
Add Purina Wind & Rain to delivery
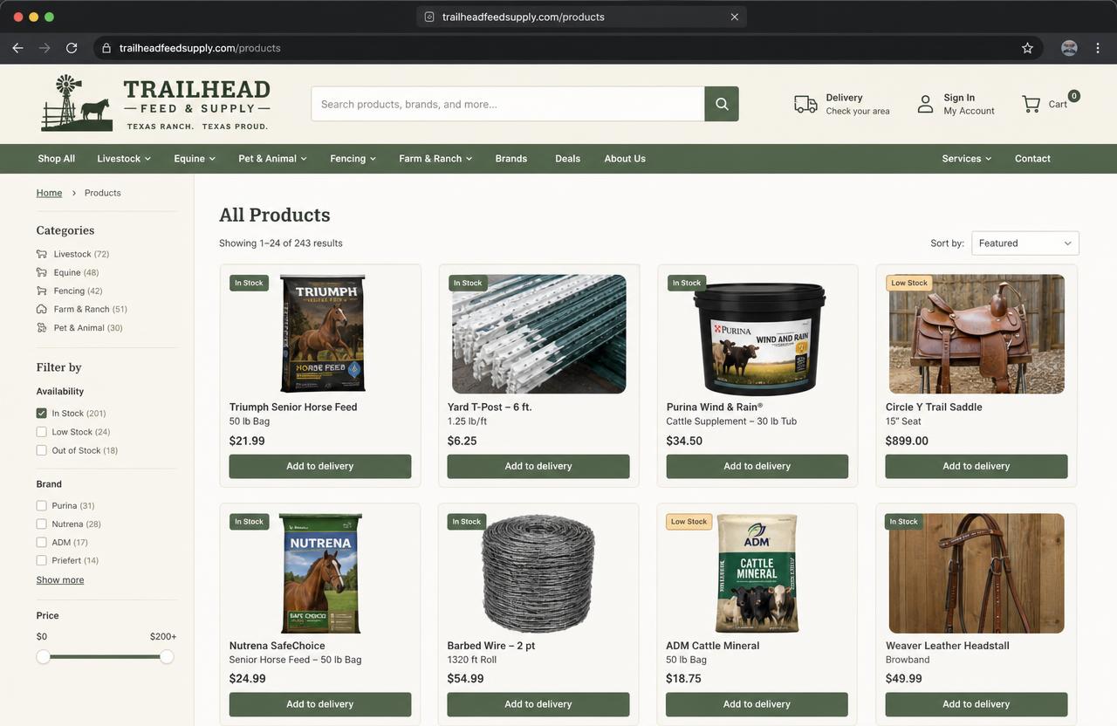(757, 466)
